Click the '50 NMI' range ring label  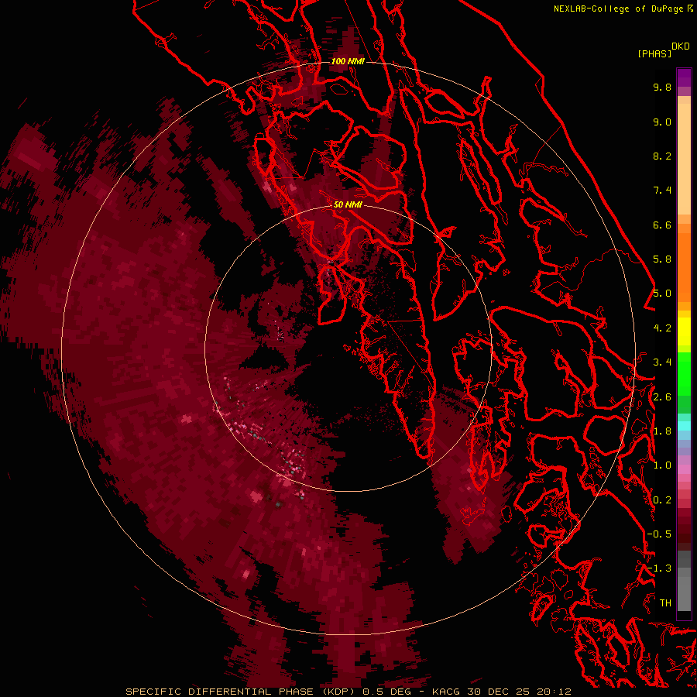click(348, 204)
